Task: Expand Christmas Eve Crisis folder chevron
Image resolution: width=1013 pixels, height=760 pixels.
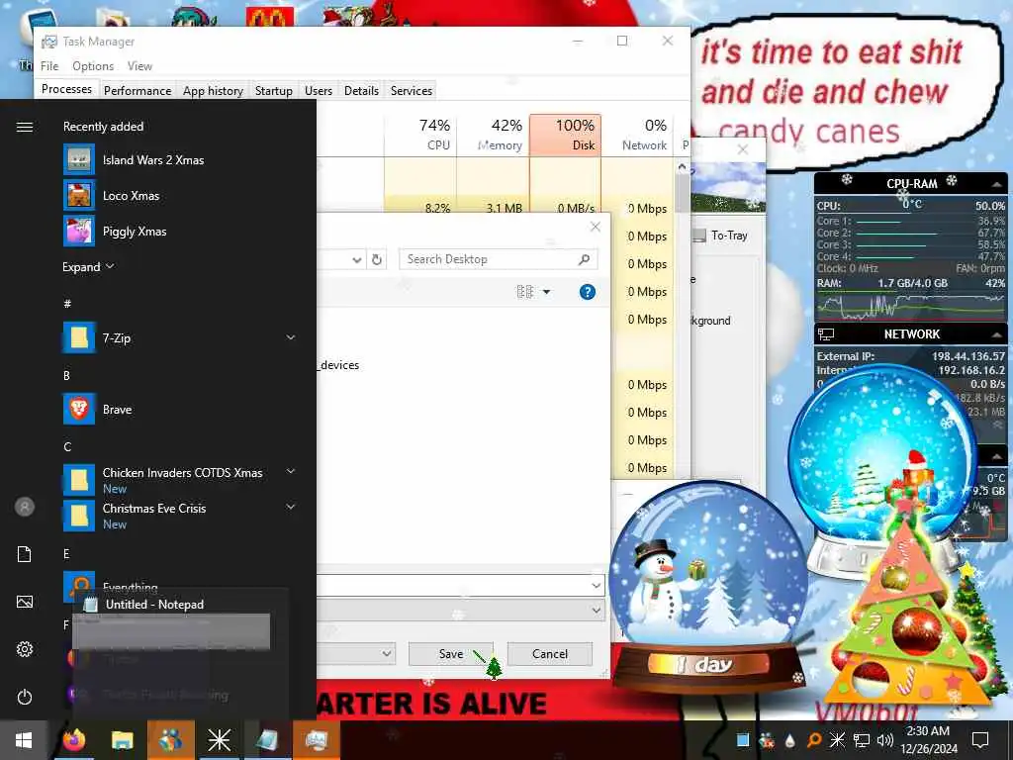Action: tap(291, 508)
